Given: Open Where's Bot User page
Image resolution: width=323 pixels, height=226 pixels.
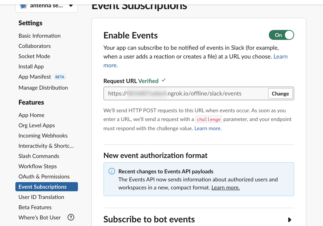Looking at the screenshot, I should pyautogui.click(x=40, y=217).
